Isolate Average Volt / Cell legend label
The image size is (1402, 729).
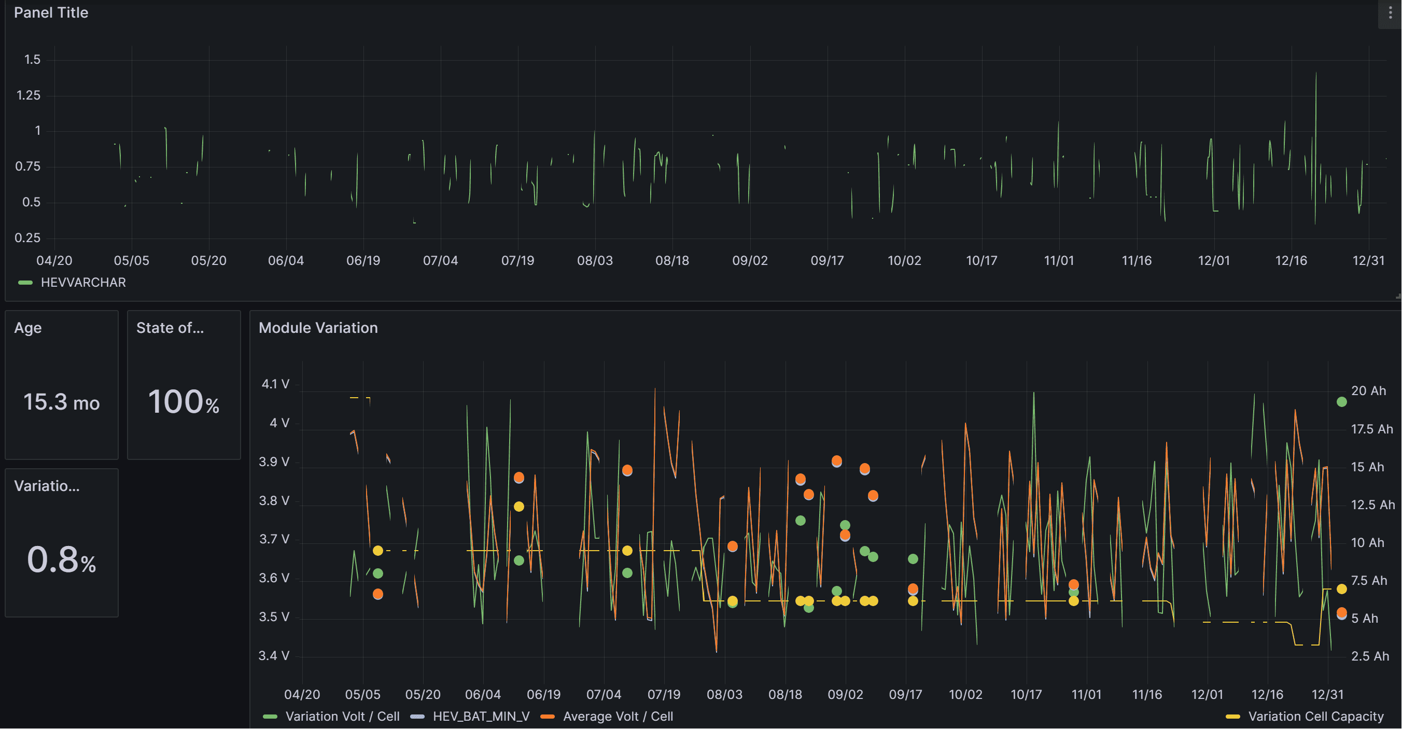tap(618, 717)
